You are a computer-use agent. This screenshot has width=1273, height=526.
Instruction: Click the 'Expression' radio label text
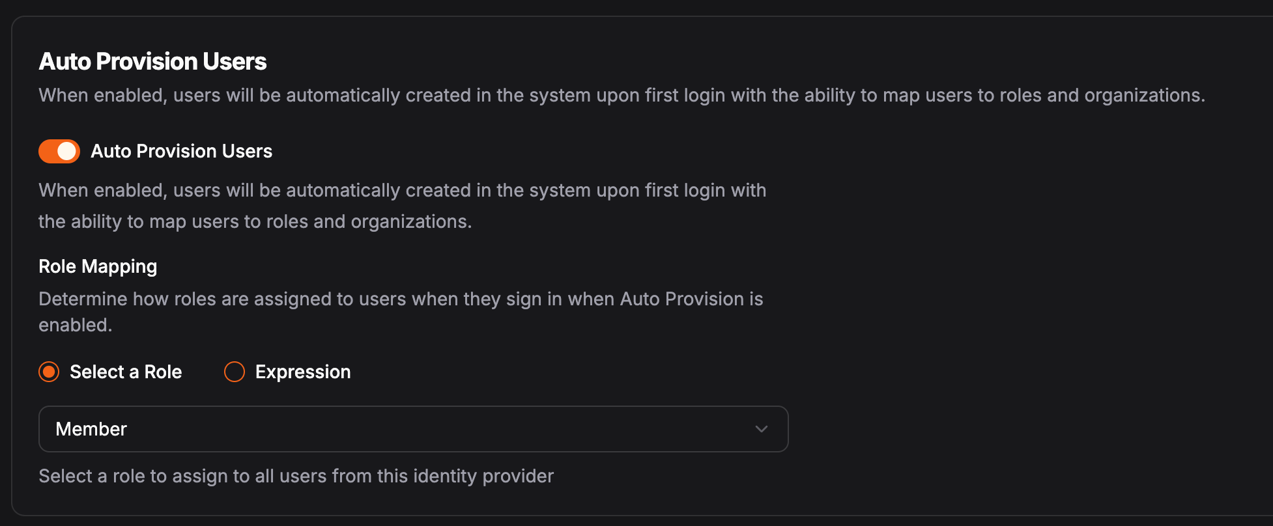coord(302,372)
